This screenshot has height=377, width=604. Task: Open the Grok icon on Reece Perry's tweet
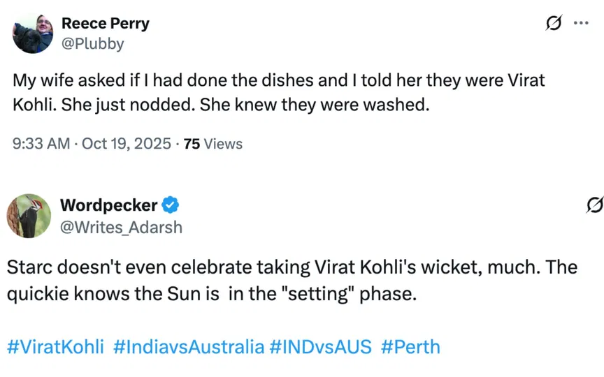pyautogui.click(x=553, y=23)
